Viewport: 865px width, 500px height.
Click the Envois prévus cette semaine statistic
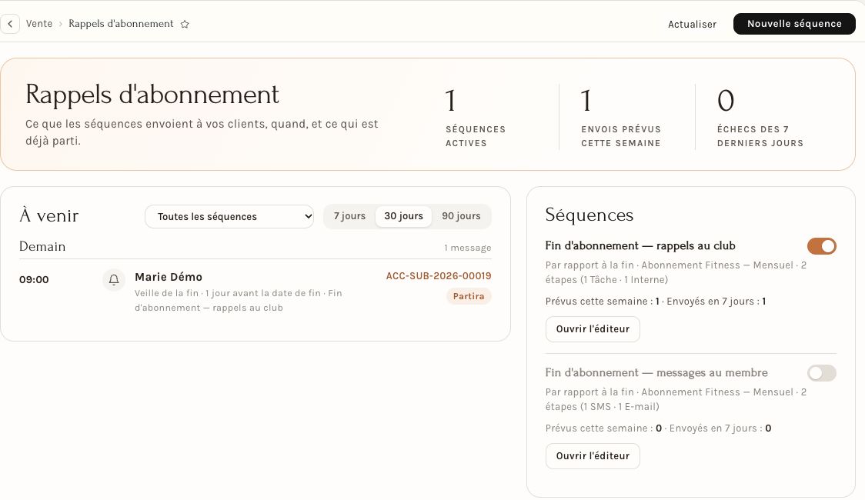point(620,118)
